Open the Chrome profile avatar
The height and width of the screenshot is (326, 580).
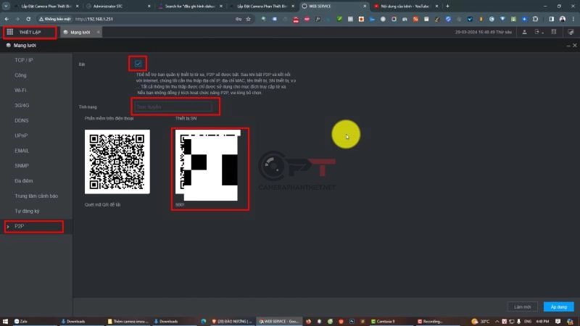pyautogui.click(x=562, y=18)
